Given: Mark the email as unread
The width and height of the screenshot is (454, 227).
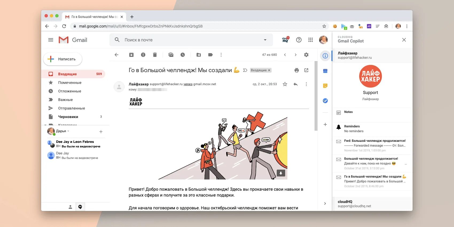Looking at the screenshot, I should tap(171, 55).
